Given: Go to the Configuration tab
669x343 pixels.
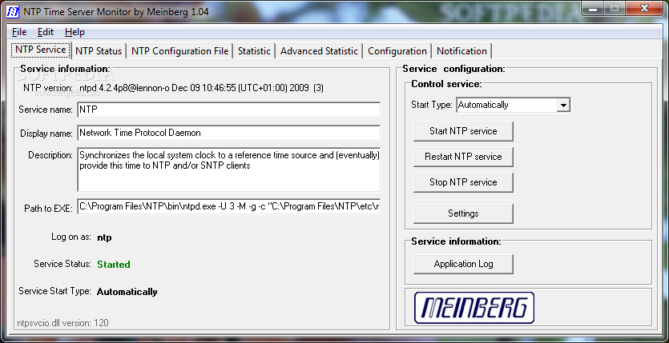Looking at the screenshot, I should (x=397, y=51).
